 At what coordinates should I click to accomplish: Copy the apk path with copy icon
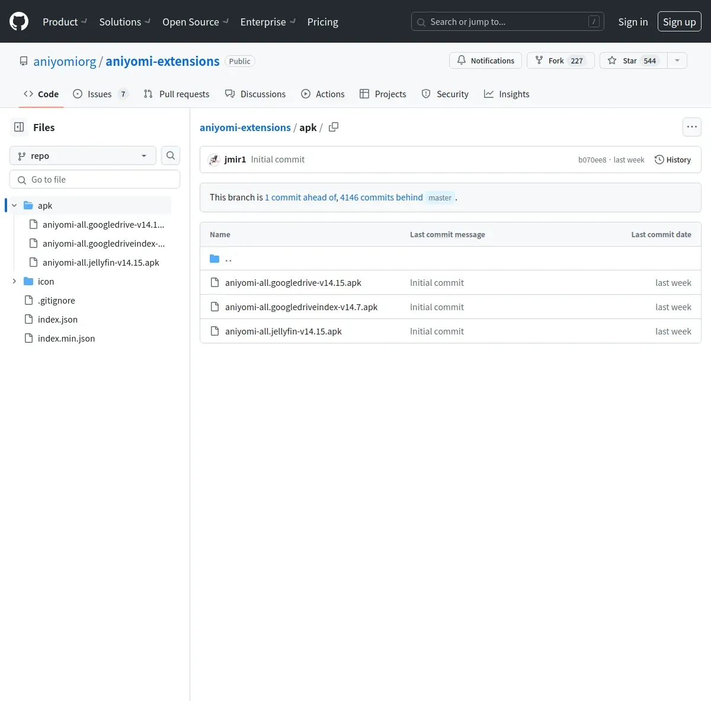[334, 127]
